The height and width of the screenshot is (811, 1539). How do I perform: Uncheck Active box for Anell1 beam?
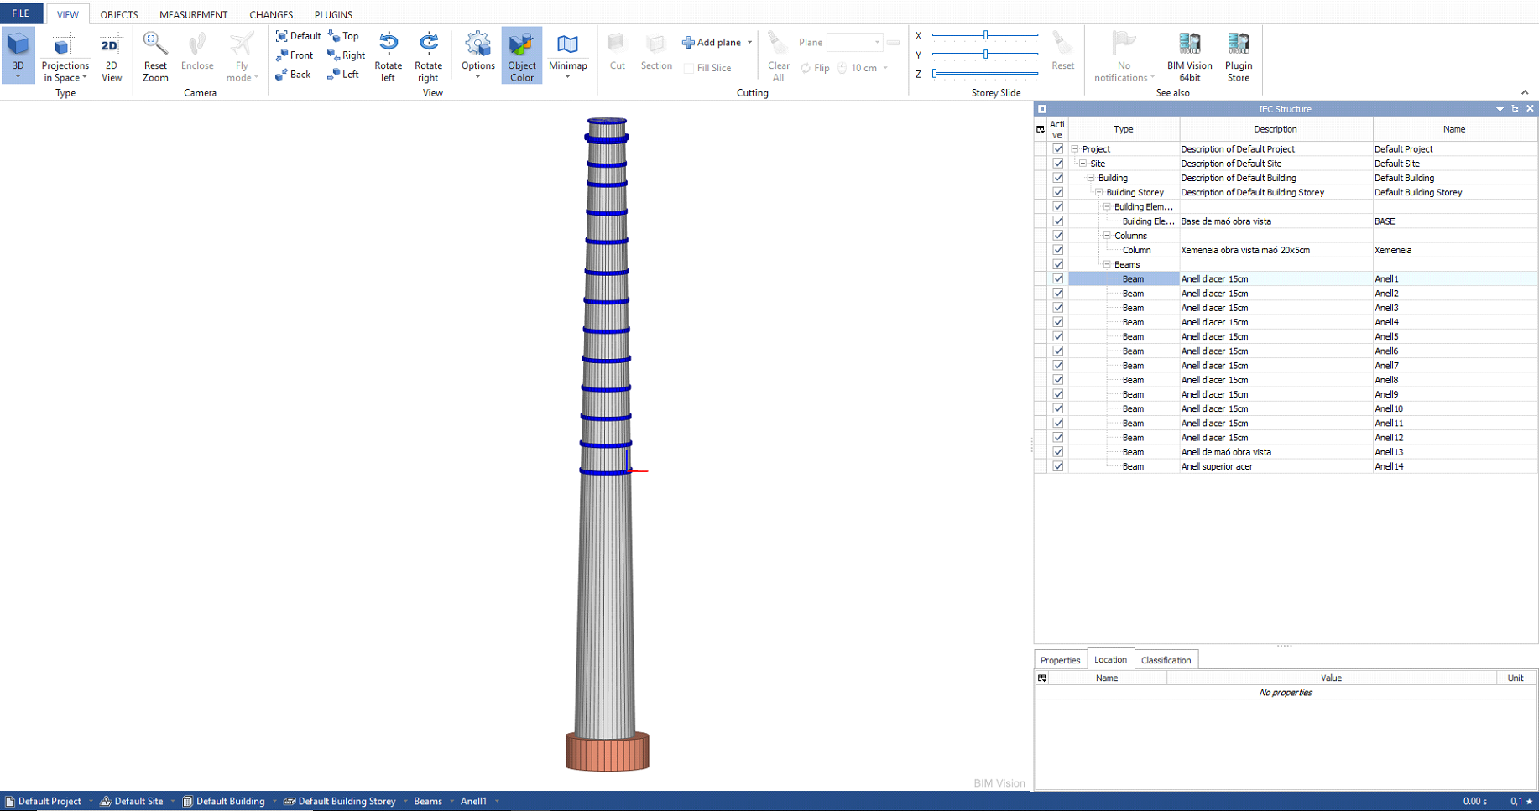pyautogui.click(x=1057, y=279)
